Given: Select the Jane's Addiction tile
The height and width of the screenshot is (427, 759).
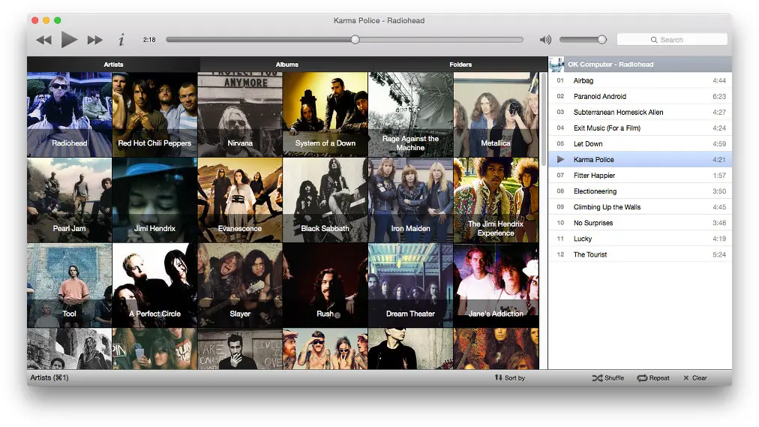Looking at the screenshot, I should [496, 285].
